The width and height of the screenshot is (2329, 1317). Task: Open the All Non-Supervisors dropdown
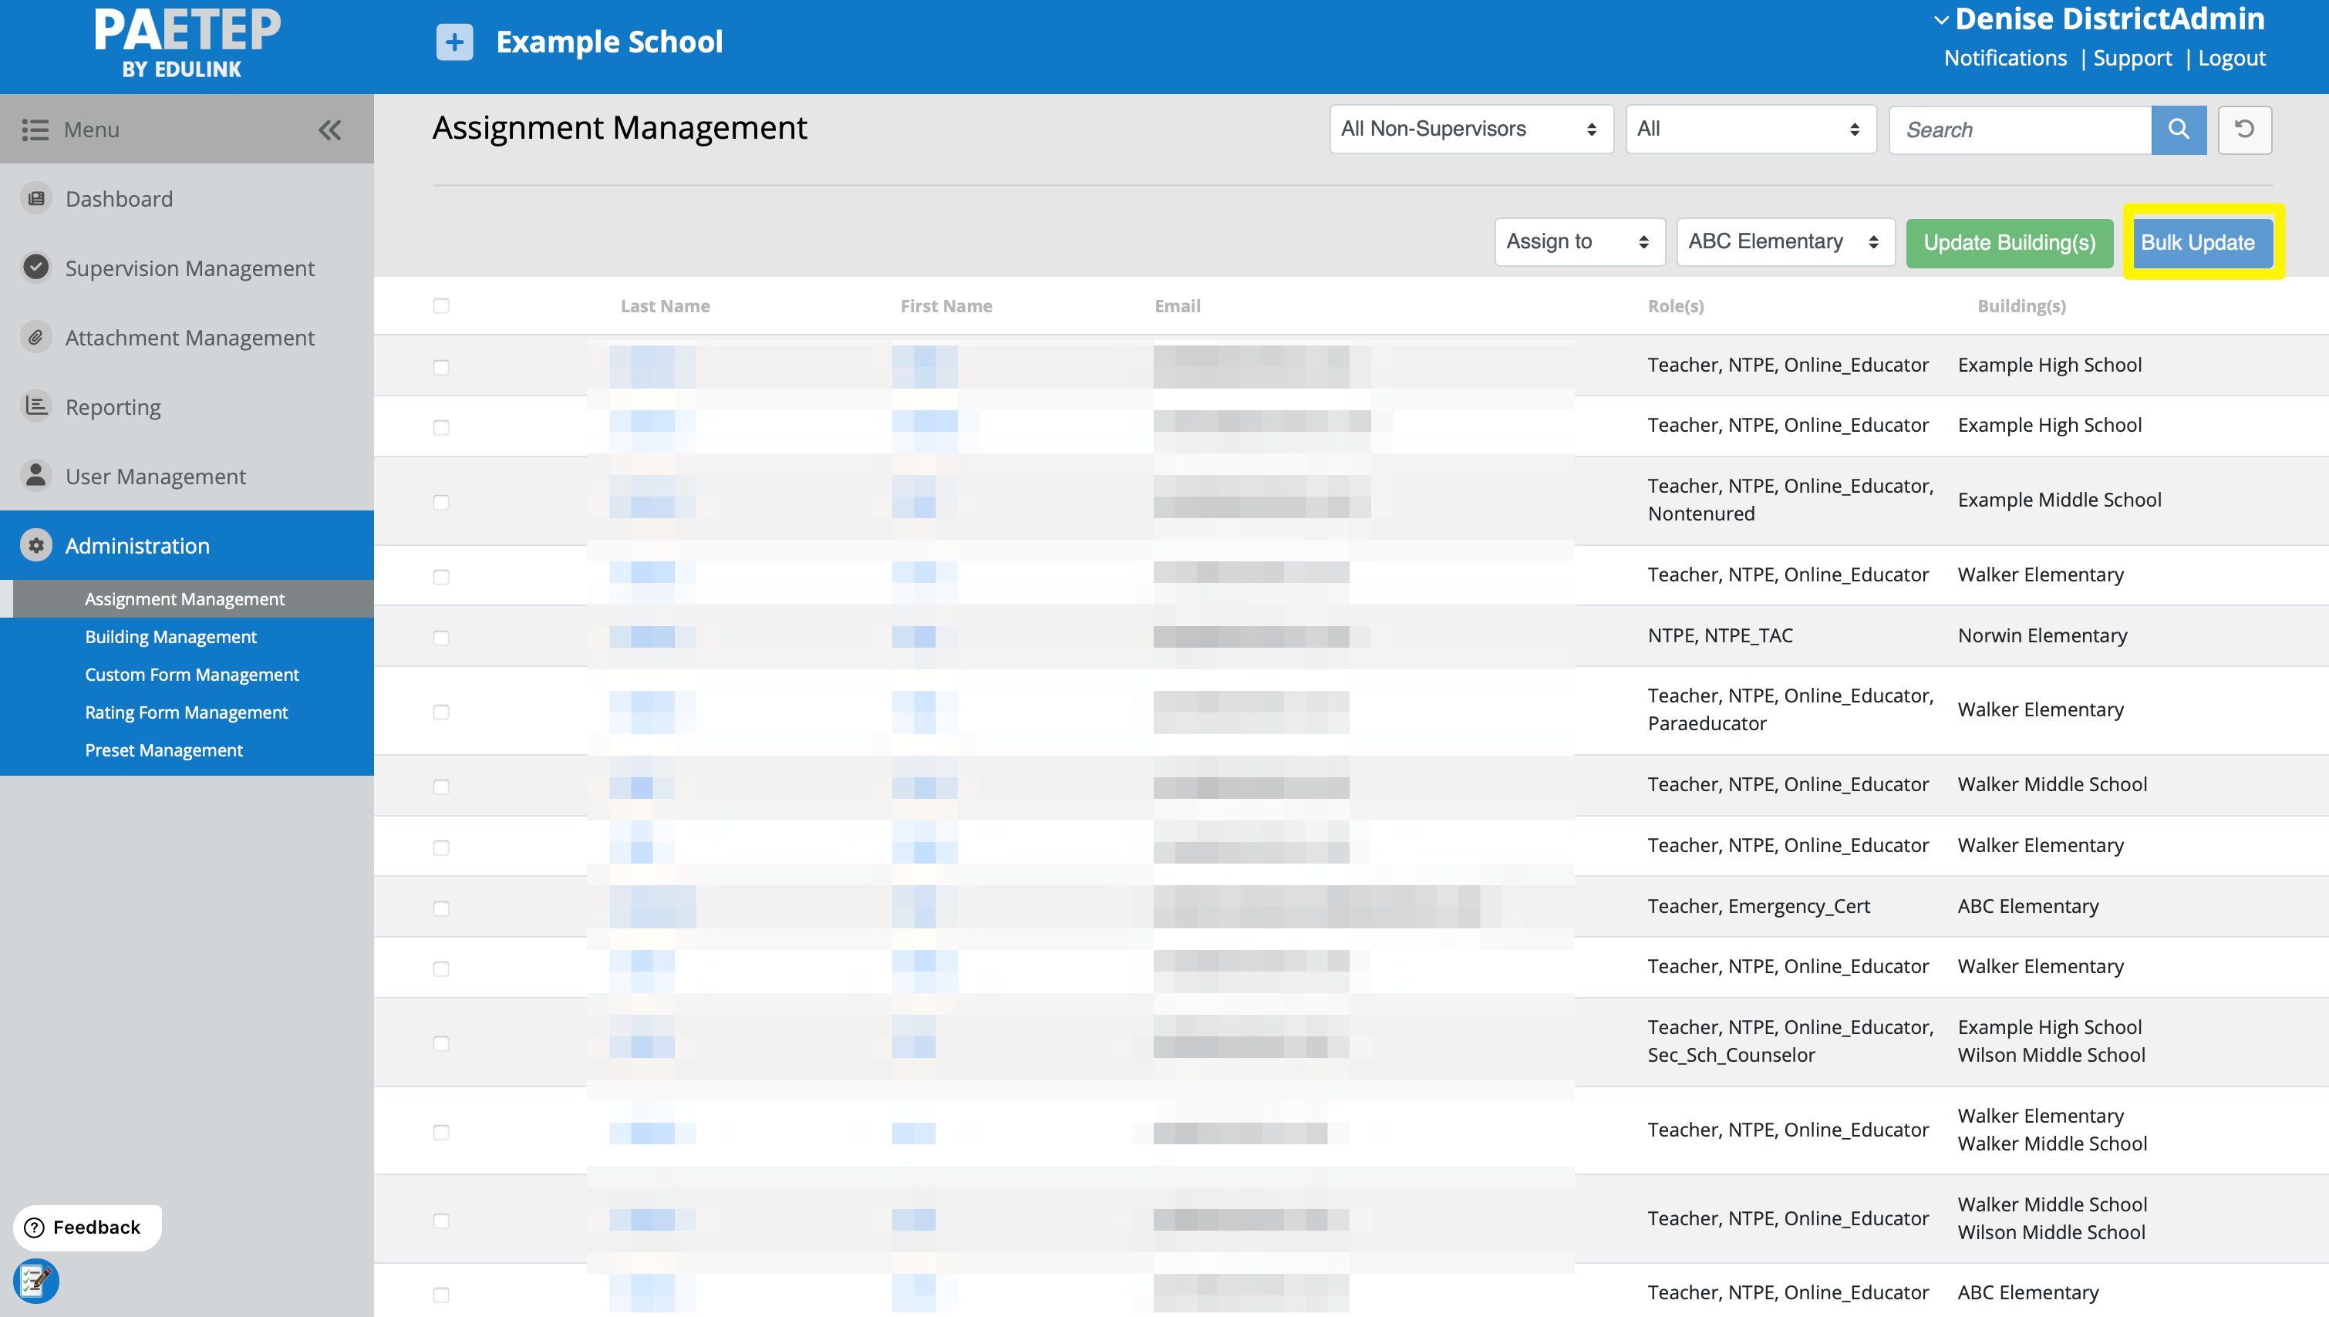click(1471, 130)
